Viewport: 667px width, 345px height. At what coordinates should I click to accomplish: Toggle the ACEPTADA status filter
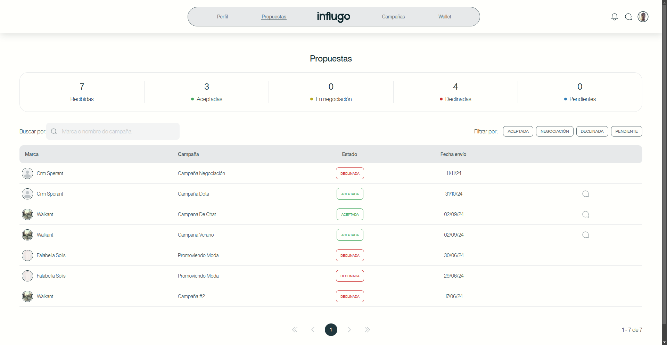[x=518, y=131]
